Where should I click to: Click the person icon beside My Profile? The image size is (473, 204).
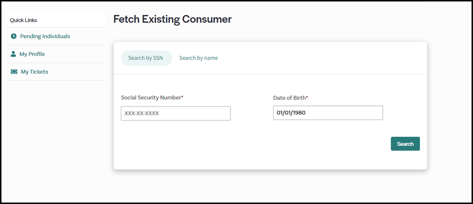coord(14,54)
